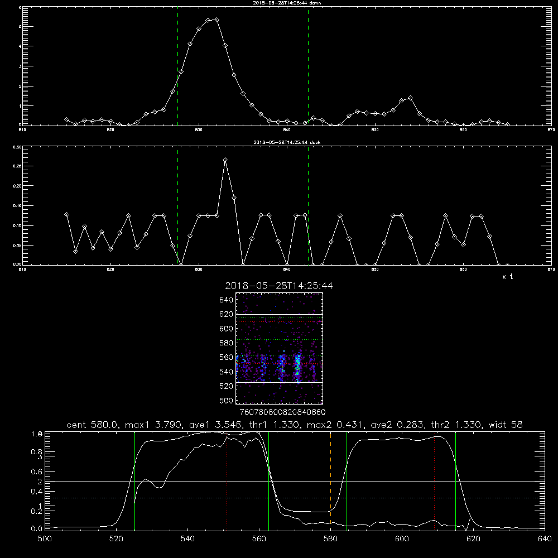
Task: Click the red dotted line near 609 in bottom plot
Action: click(434, 480)
